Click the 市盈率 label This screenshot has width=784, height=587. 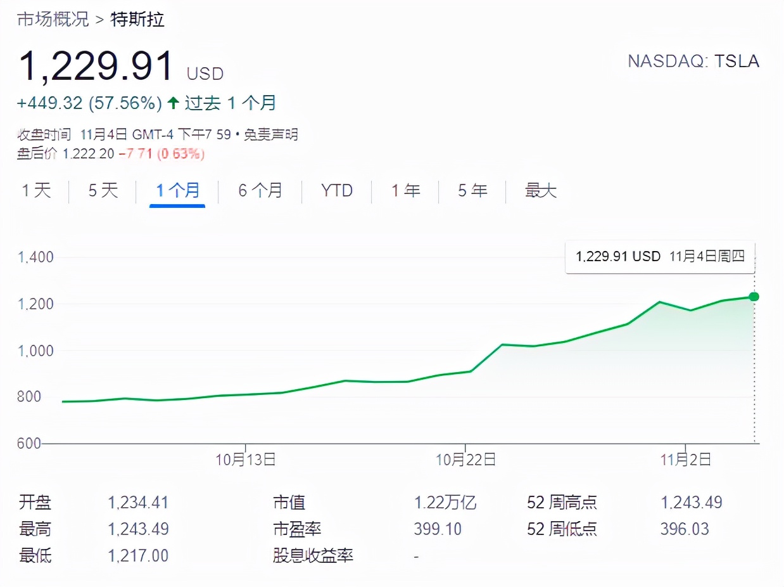tap(298, 529)
